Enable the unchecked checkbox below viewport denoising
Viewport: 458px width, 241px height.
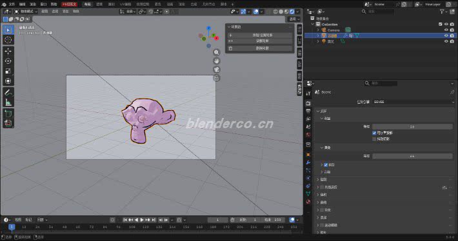tap(374, 139)
